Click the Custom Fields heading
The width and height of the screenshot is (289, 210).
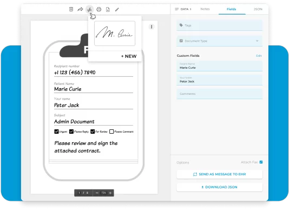click(x=188, y=56)
